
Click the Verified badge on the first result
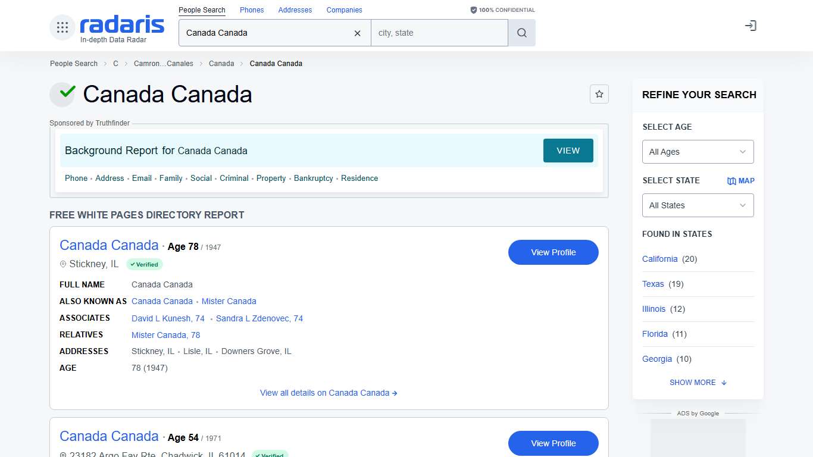tap(144, 264)
